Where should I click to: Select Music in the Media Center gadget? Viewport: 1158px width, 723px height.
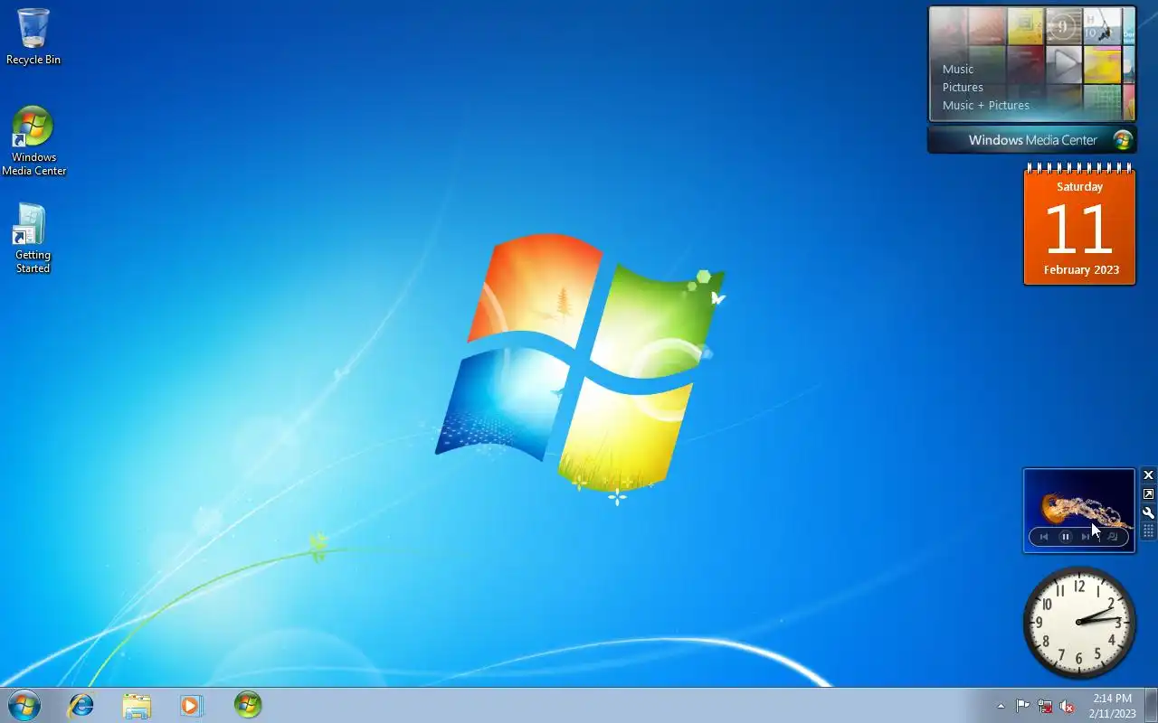pyautogui.click(x=958, y=69)
